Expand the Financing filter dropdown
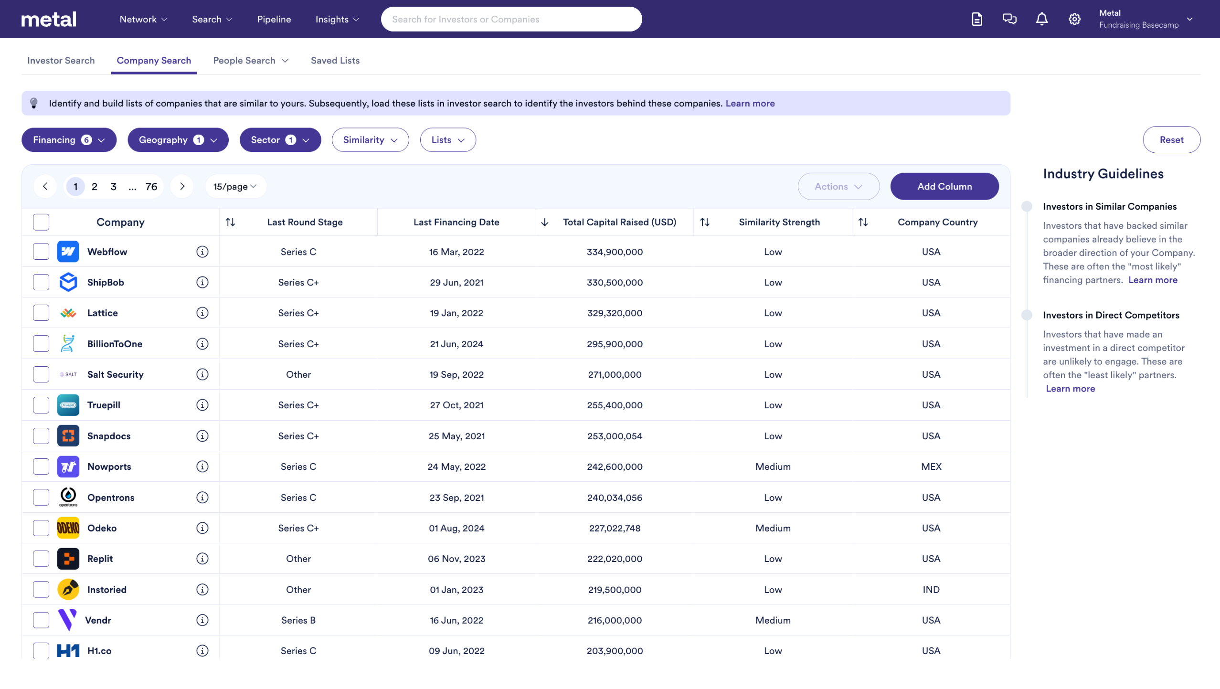1220x689 pixels. tap(69, 140)
